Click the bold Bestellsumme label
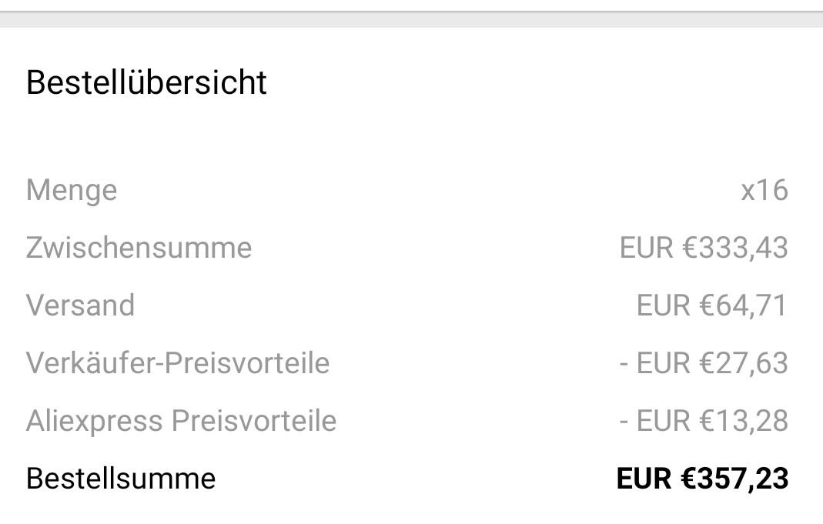This screenshot has height=524, width=823. click(121, 479)
